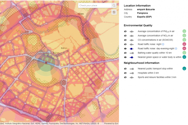Viewport: 188px width, 125px height.
Task: Click the Check your place search field
Action: (x=95, y=5)
